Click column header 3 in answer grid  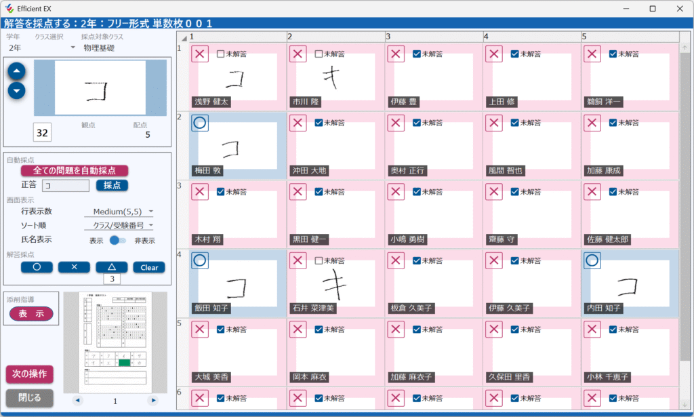coord(434,36)
